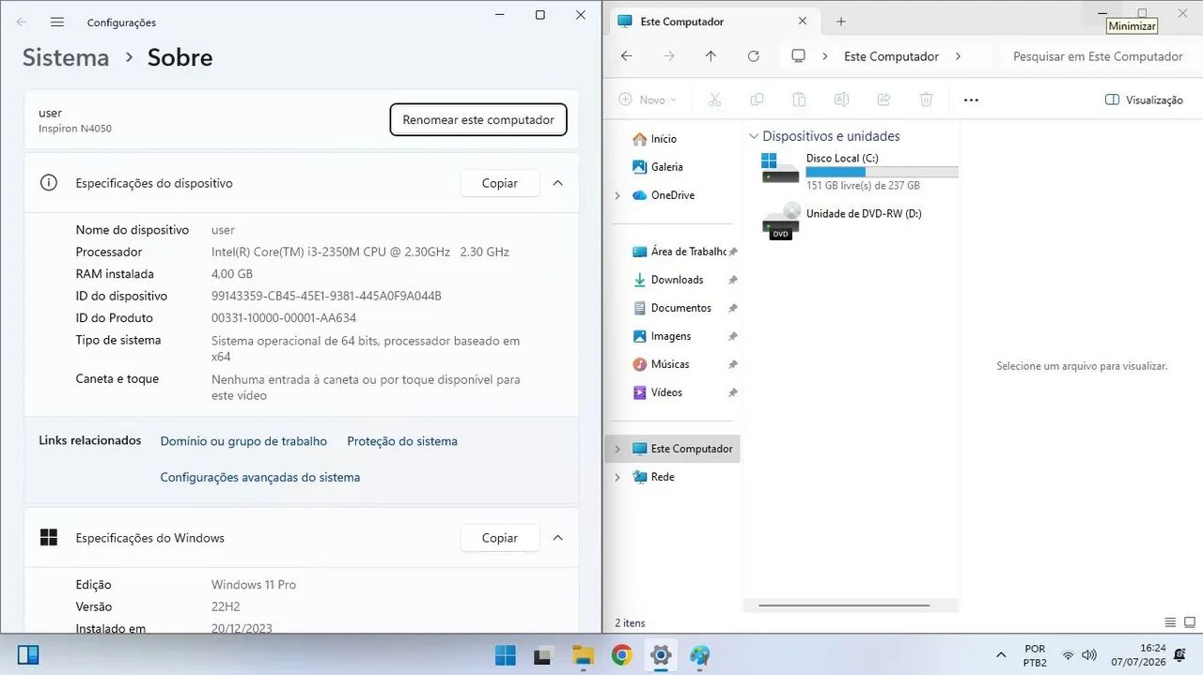Expand Este Computador tree node arrow
The width and height of the screenshot is (1203, 675).
(617, 449)
